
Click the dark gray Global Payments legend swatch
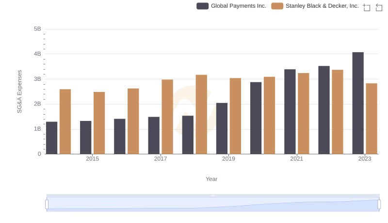pos(203,6)
